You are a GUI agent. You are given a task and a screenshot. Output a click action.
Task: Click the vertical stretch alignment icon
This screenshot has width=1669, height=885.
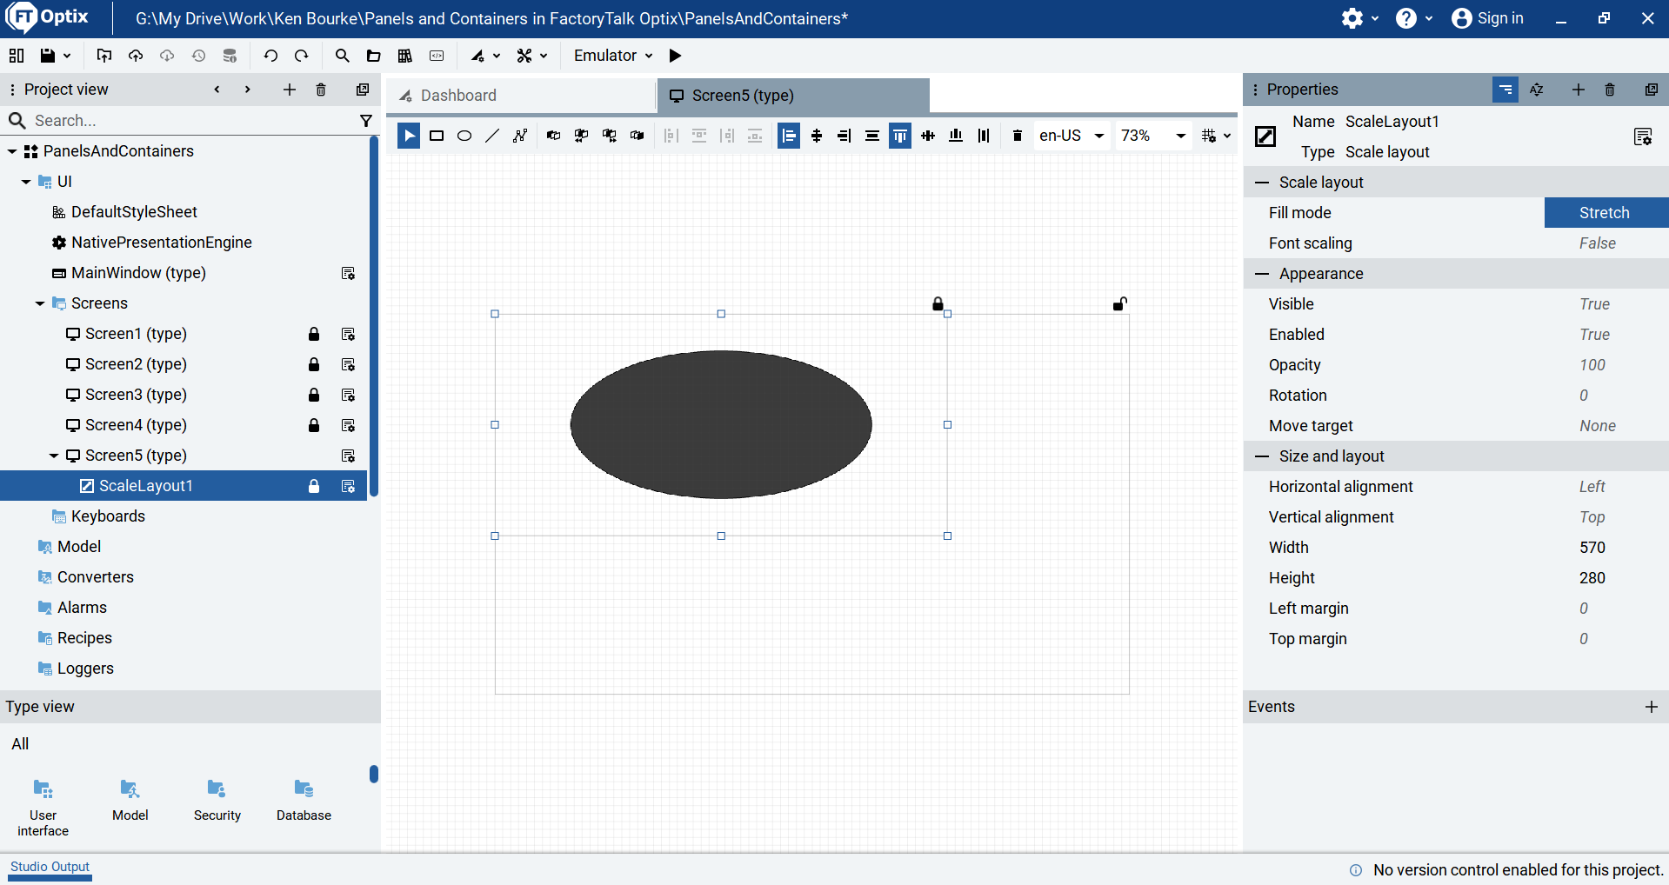pyautogui.click(x=984, y=136)
